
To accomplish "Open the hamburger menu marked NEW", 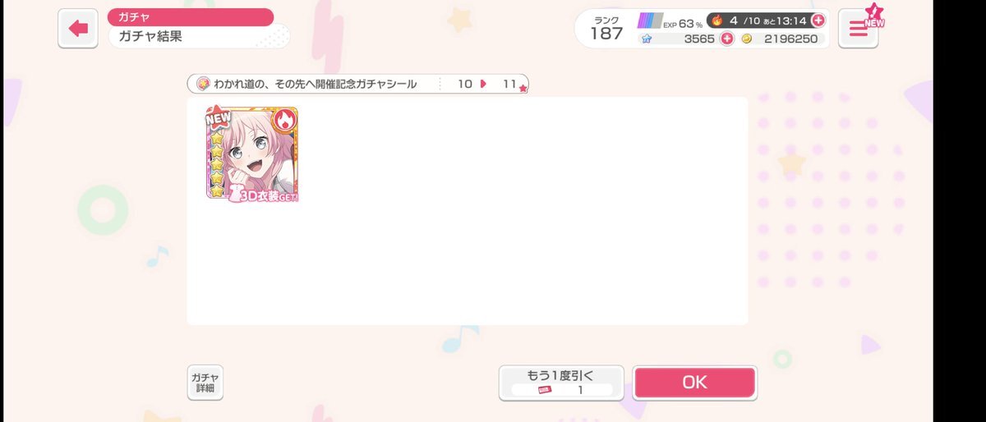I will (x=858, y=29).
